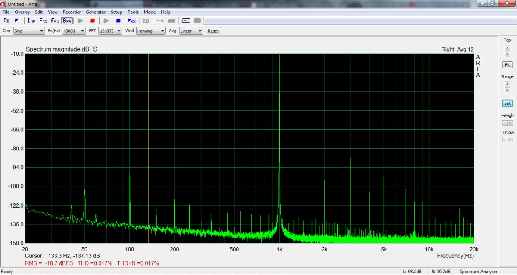The width and height of the screenshot is (517, 275).
Task: Click the Reset averaging button
Action: click(213, 31)
